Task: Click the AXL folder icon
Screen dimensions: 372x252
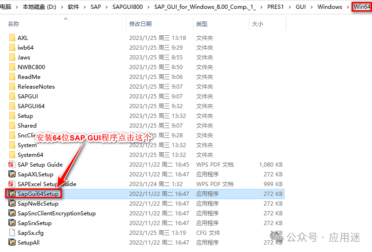Action: point(12,38)
